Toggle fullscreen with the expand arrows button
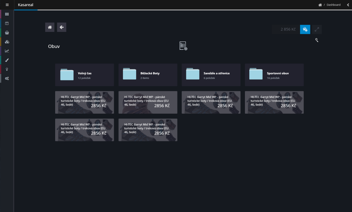The height and width of the screenshot is (212, 352). coord(317,29)
